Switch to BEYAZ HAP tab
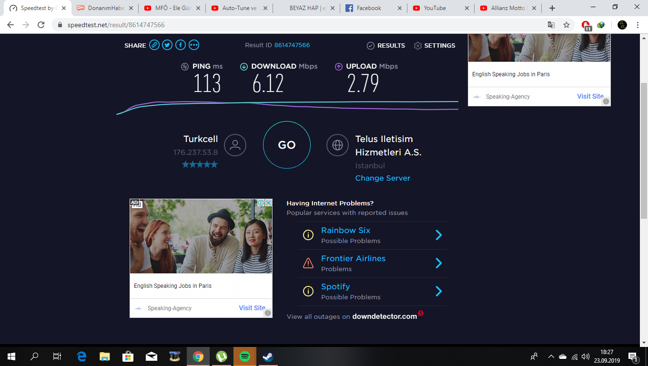This screenshot has height=366, width=648. 307,8
